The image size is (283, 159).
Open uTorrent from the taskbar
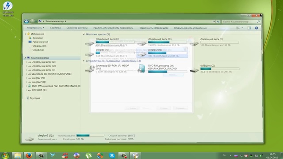[x=88, y=155]
